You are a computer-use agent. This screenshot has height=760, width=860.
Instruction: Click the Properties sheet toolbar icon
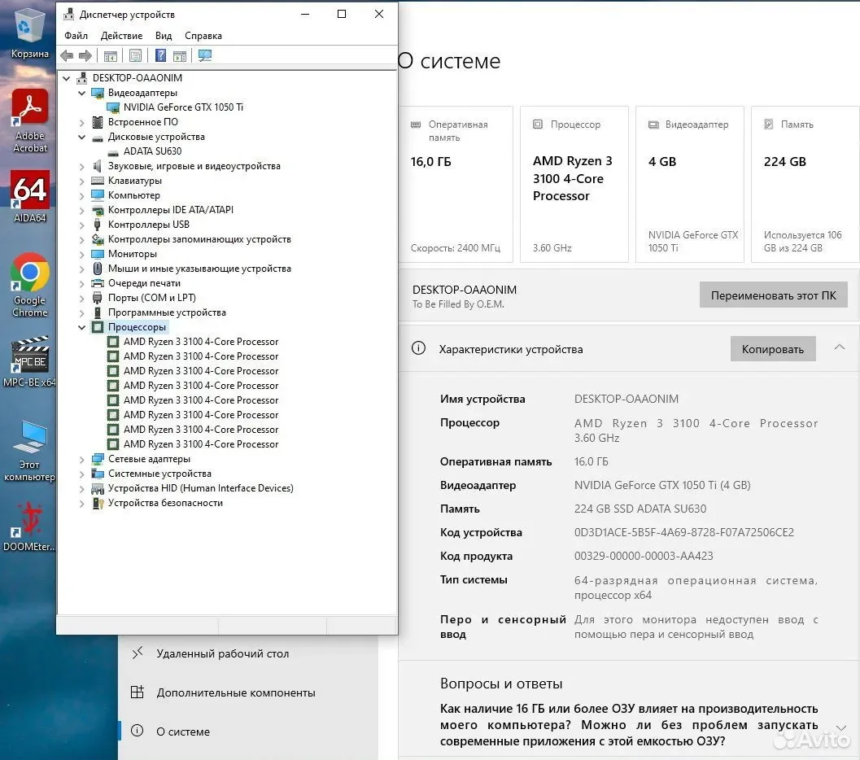tap(136, 55)
